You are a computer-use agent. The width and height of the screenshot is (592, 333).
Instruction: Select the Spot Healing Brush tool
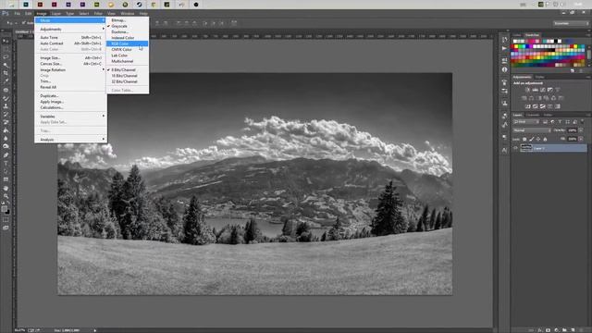pos(6,91)
